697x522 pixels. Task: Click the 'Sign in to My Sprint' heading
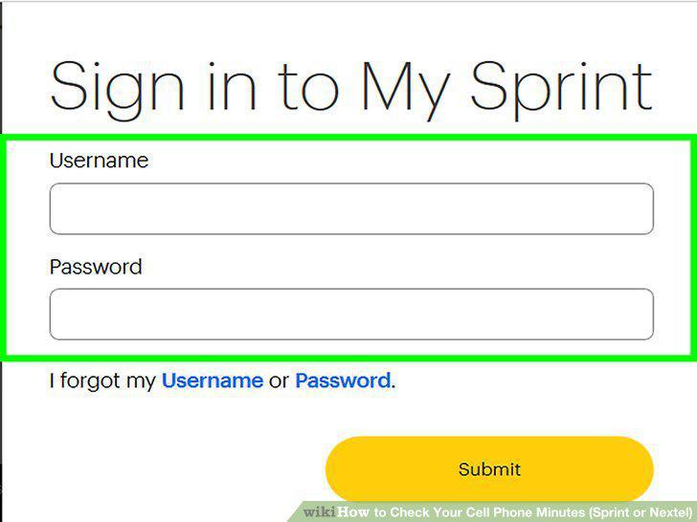pyautogui.click(x=351, y=89)
